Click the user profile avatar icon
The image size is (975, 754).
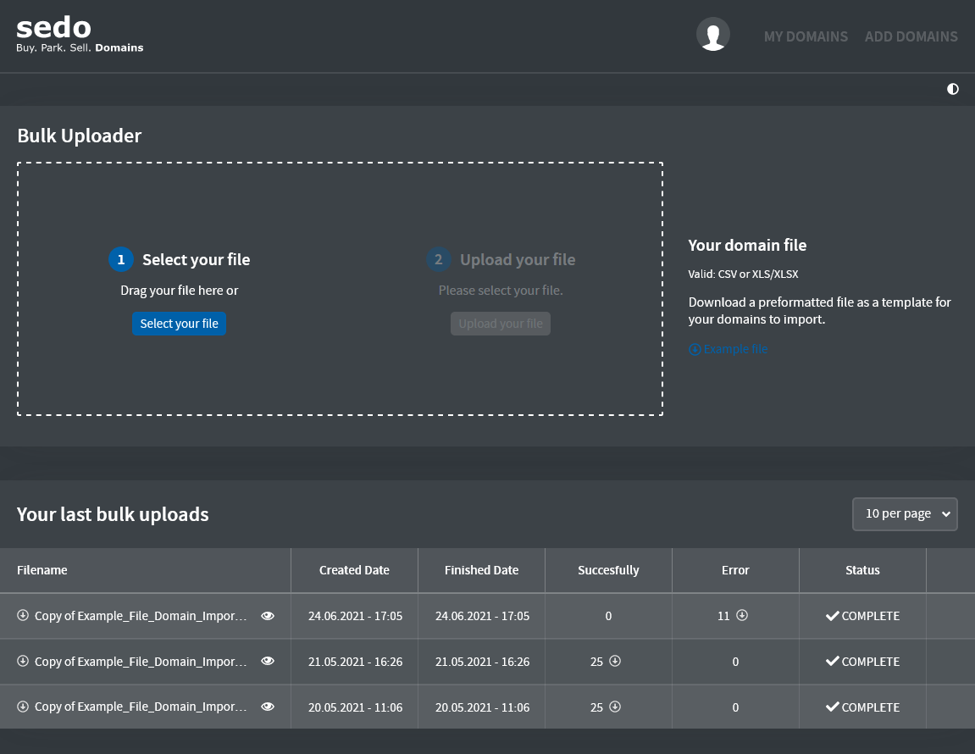click(712, 35)
